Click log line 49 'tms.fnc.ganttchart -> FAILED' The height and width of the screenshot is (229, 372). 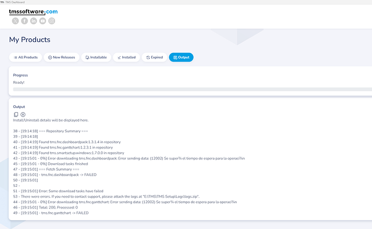(51, 213)
